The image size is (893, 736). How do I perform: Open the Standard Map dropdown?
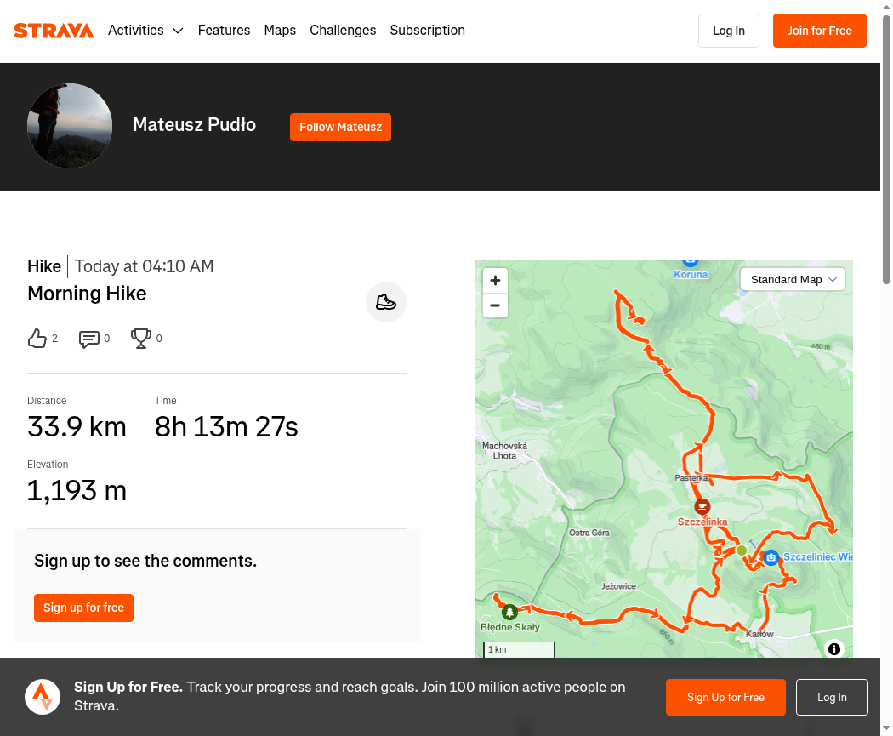(x=792, y=280)
